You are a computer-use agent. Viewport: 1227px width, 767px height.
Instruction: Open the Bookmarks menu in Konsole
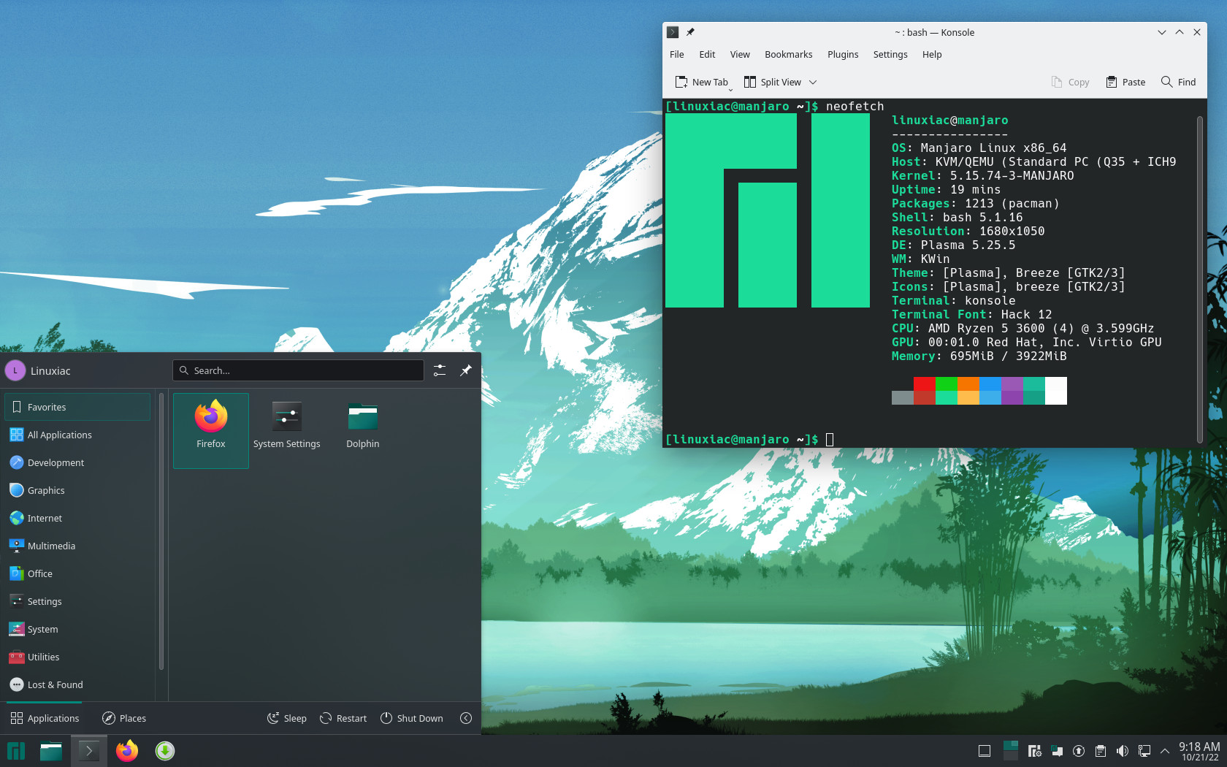(788, 54)
